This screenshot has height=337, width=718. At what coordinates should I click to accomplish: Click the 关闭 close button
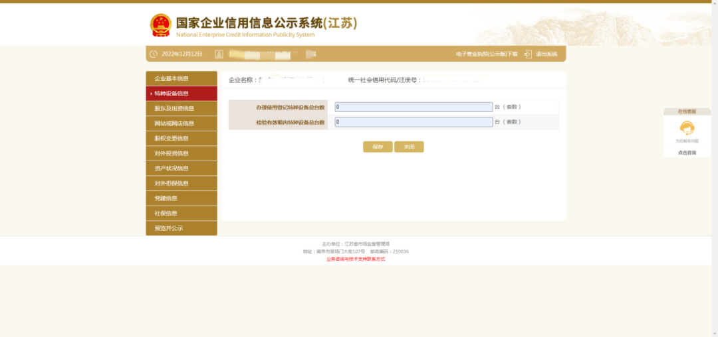[409, 147]
